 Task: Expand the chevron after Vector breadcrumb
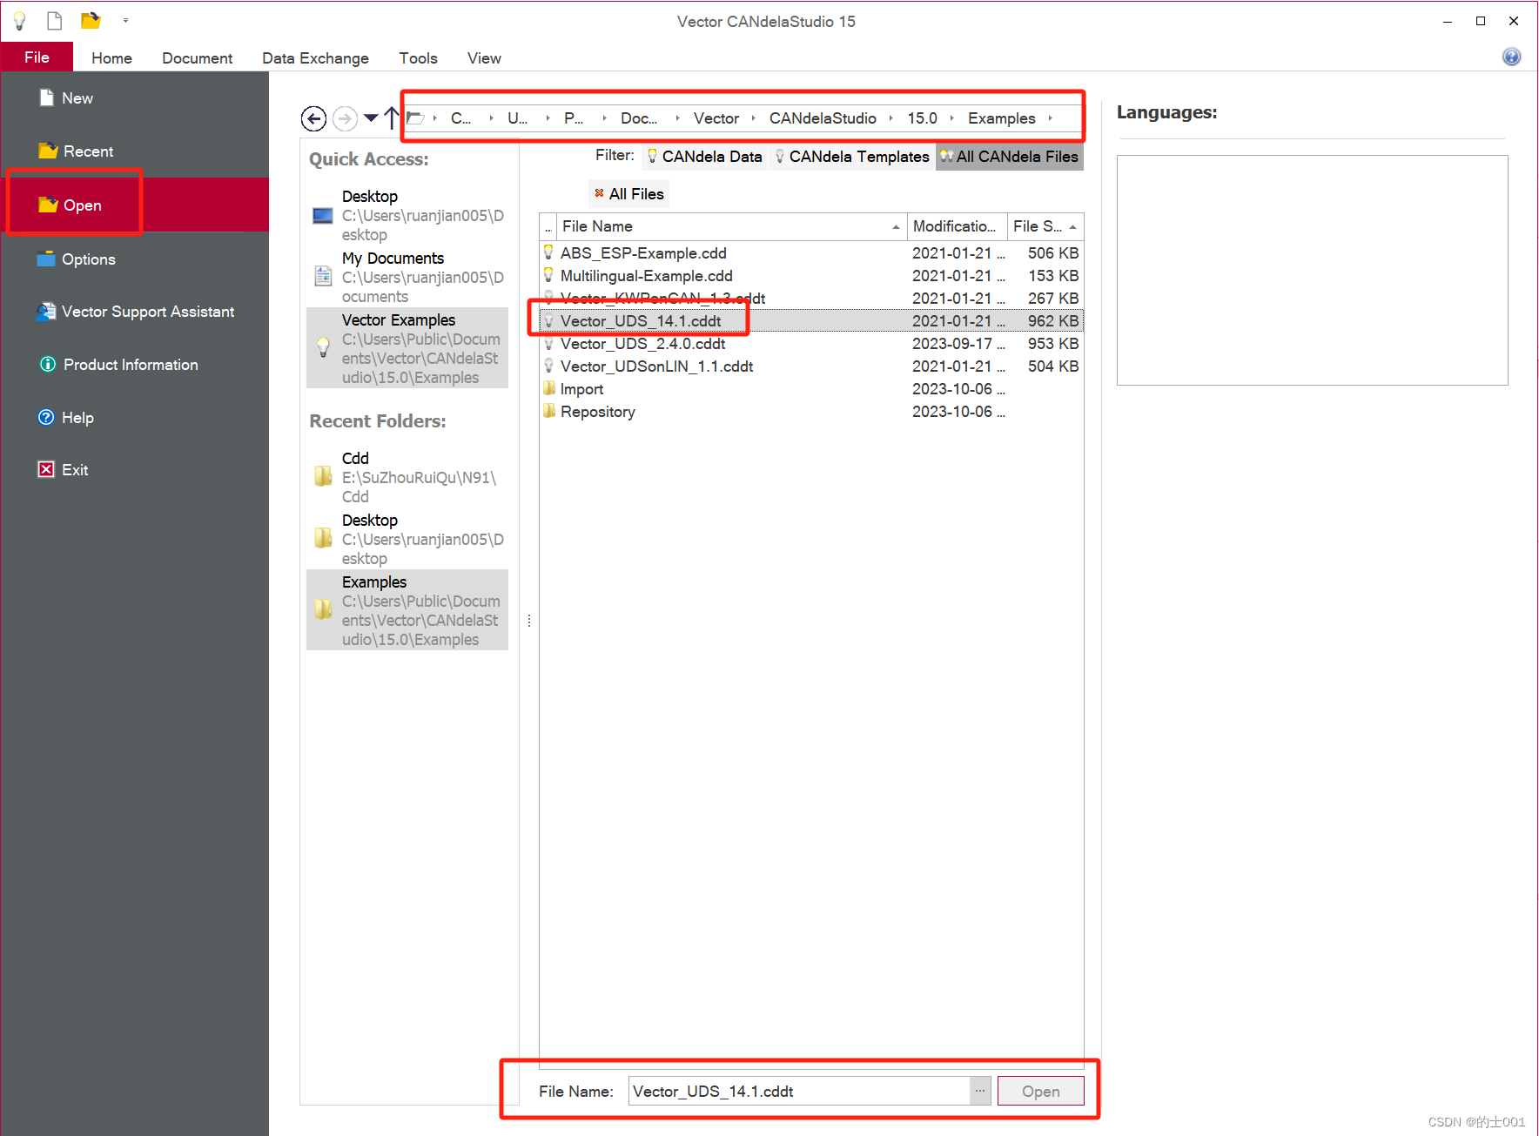pyautogui.click(x=754, y=118)
